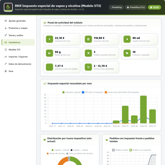Click the droplet icon for liquid ml
Image resolution: width=165 pixels, height=165 pixels.
127,39
